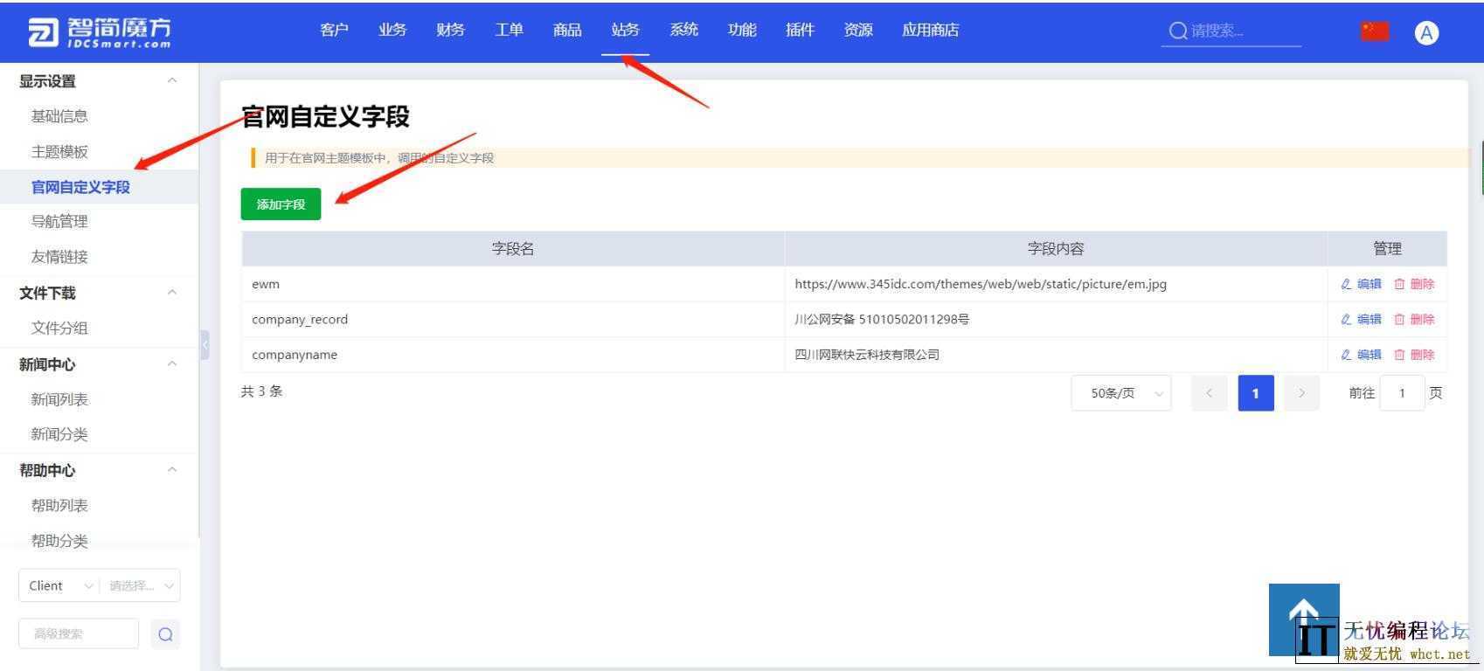
Task: Click the scroll-to-top arrow icon
Action: 1303,612
